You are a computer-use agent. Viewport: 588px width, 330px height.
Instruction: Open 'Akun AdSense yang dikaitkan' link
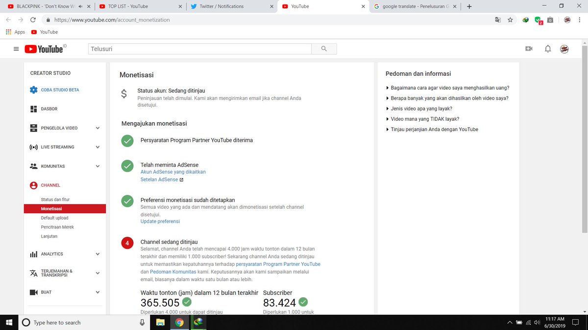coord(173,172)
